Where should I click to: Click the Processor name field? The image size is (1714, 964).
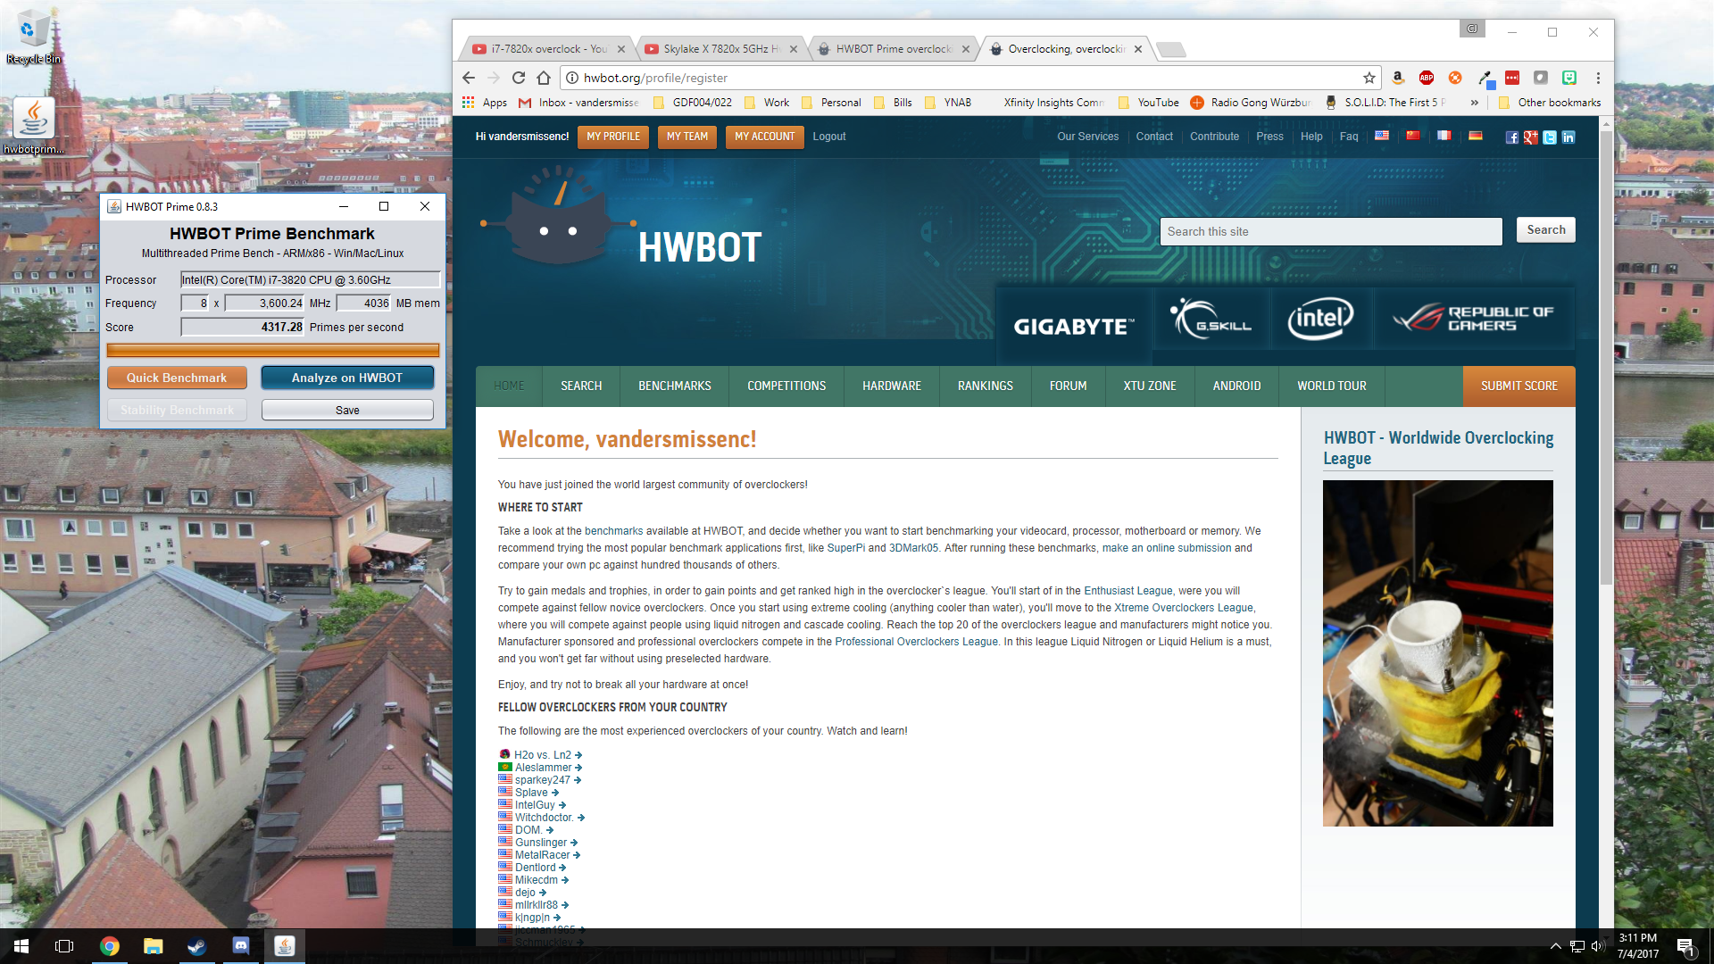(310, 280)
